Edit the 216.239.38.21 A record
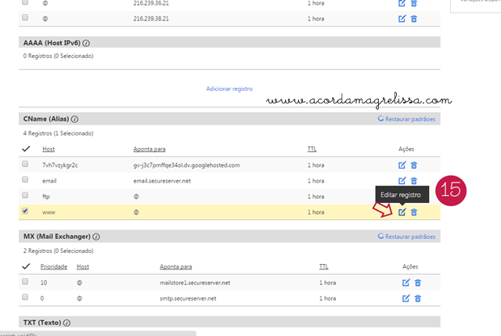Viewport: 501px width, 336px height. (x=402, y=19)
